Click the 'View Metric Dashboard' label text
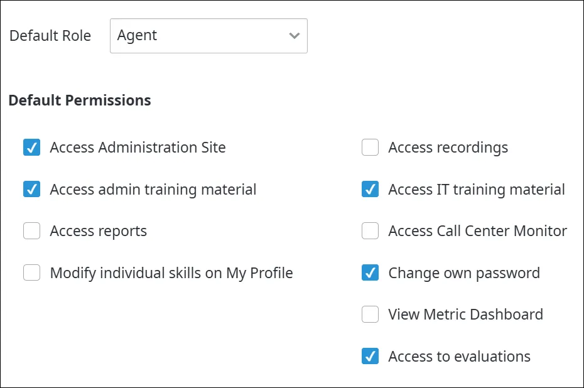This screenshot has height=388, width=584. [465, 315]
